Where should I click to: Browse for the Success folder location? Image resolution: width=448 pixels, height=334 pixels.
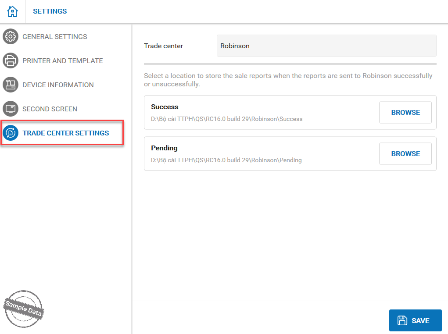(405, 113)
